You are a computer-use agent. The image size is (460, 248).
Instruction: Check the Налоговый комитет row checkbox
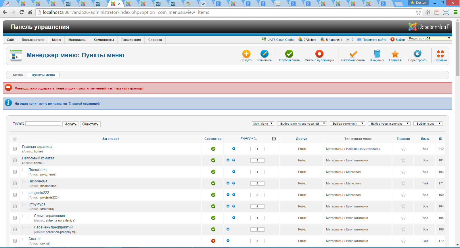click(x=15, y=160)
